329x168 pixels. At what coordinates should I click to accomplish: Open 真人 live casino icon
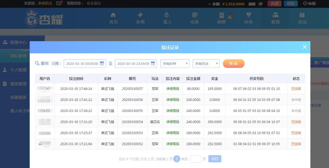point(167,15)
